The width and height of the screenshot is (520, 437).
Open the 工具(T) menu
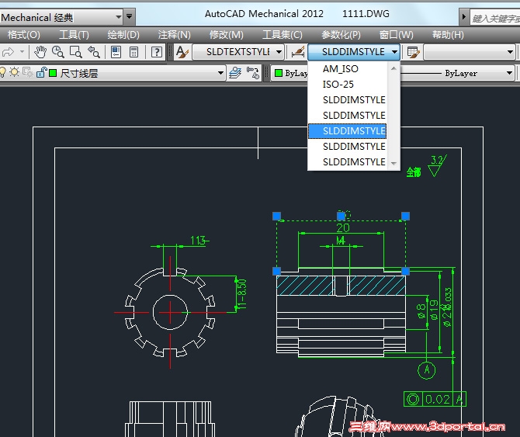pyautogui.click(x=74, y=35)
